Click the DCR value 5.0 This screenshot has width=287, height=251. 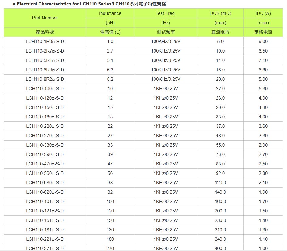coord(220,42)
